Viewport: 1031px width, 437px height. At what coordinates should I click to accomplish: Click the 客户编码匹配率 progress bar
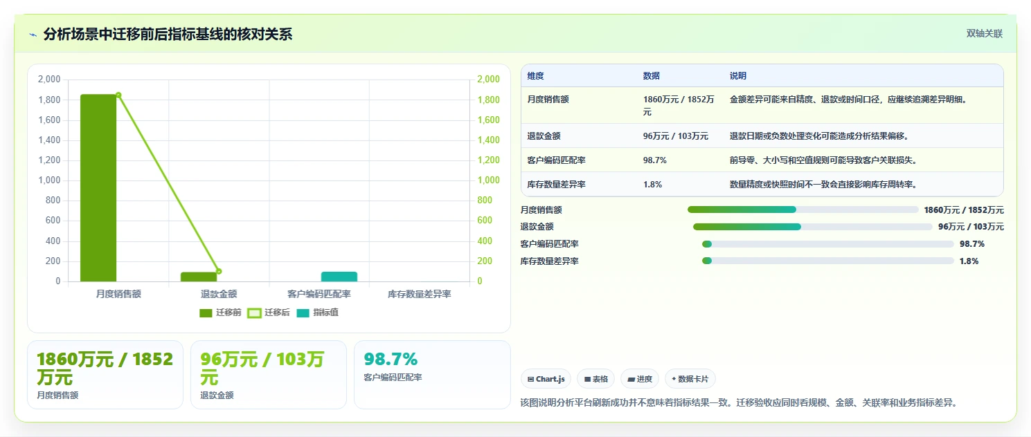tap(828, 244)
